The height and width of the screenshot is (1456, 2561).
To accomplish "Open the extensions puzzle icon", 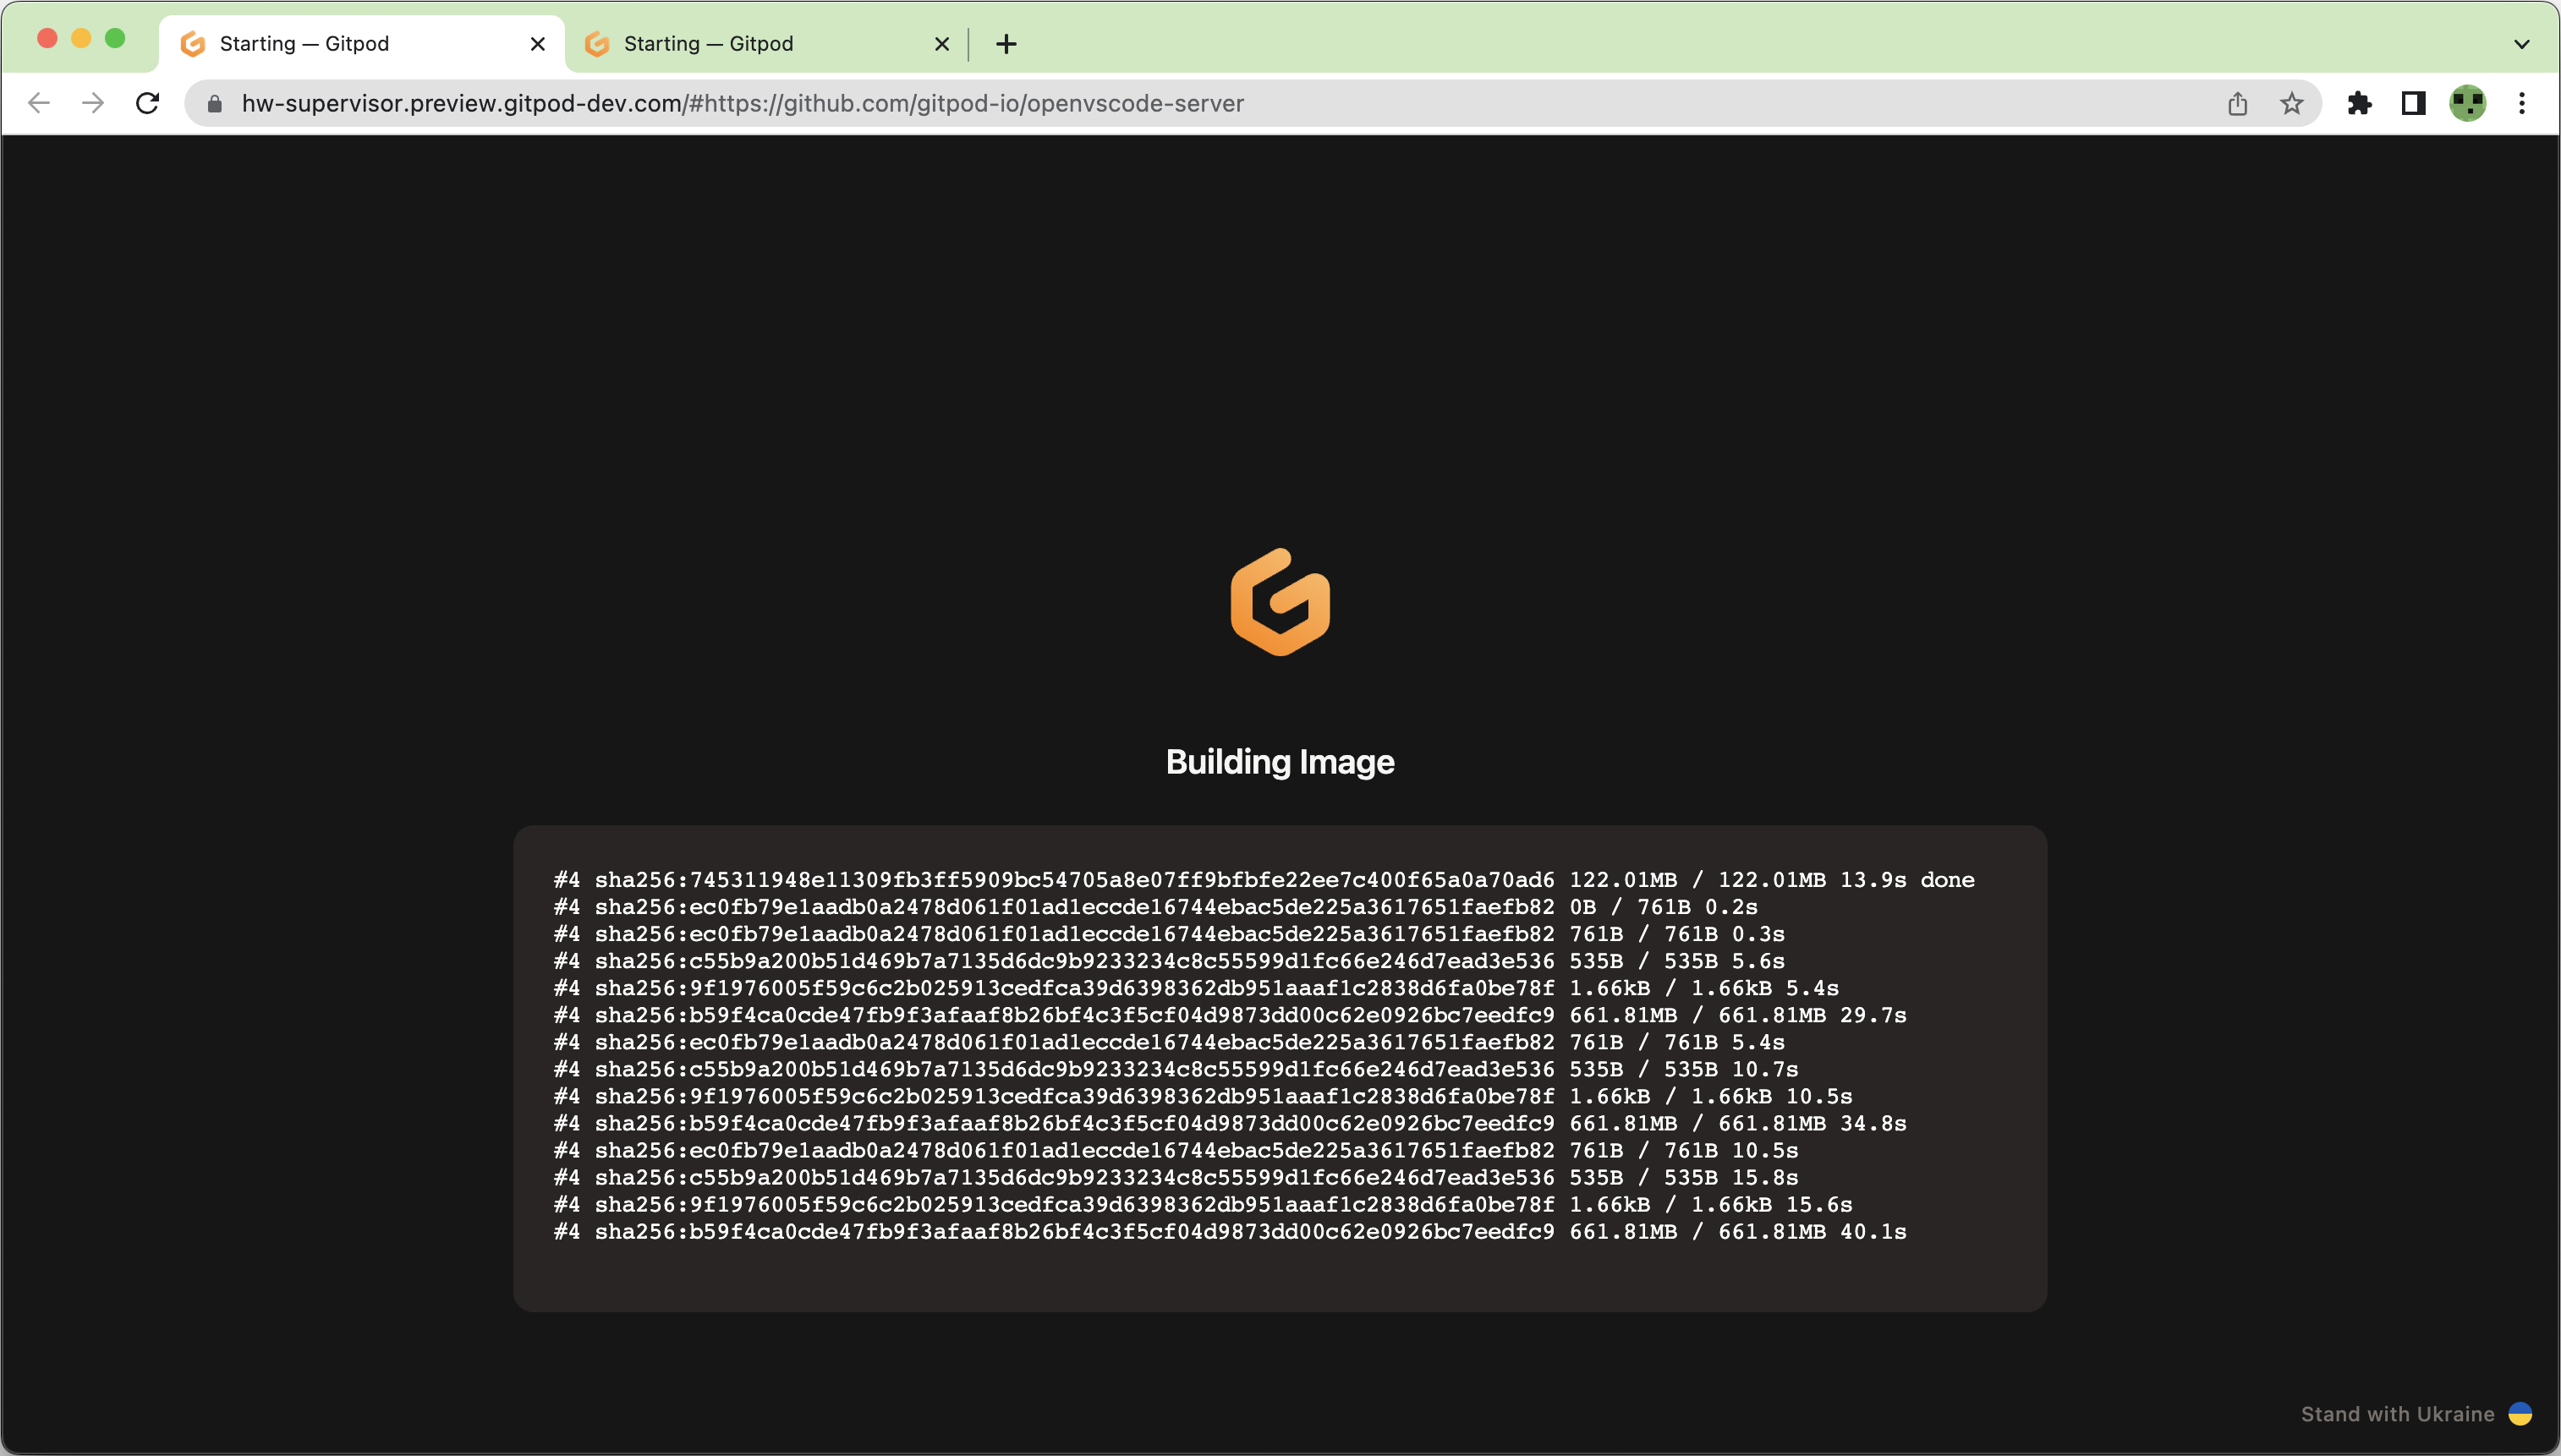I will [2360, 103].
